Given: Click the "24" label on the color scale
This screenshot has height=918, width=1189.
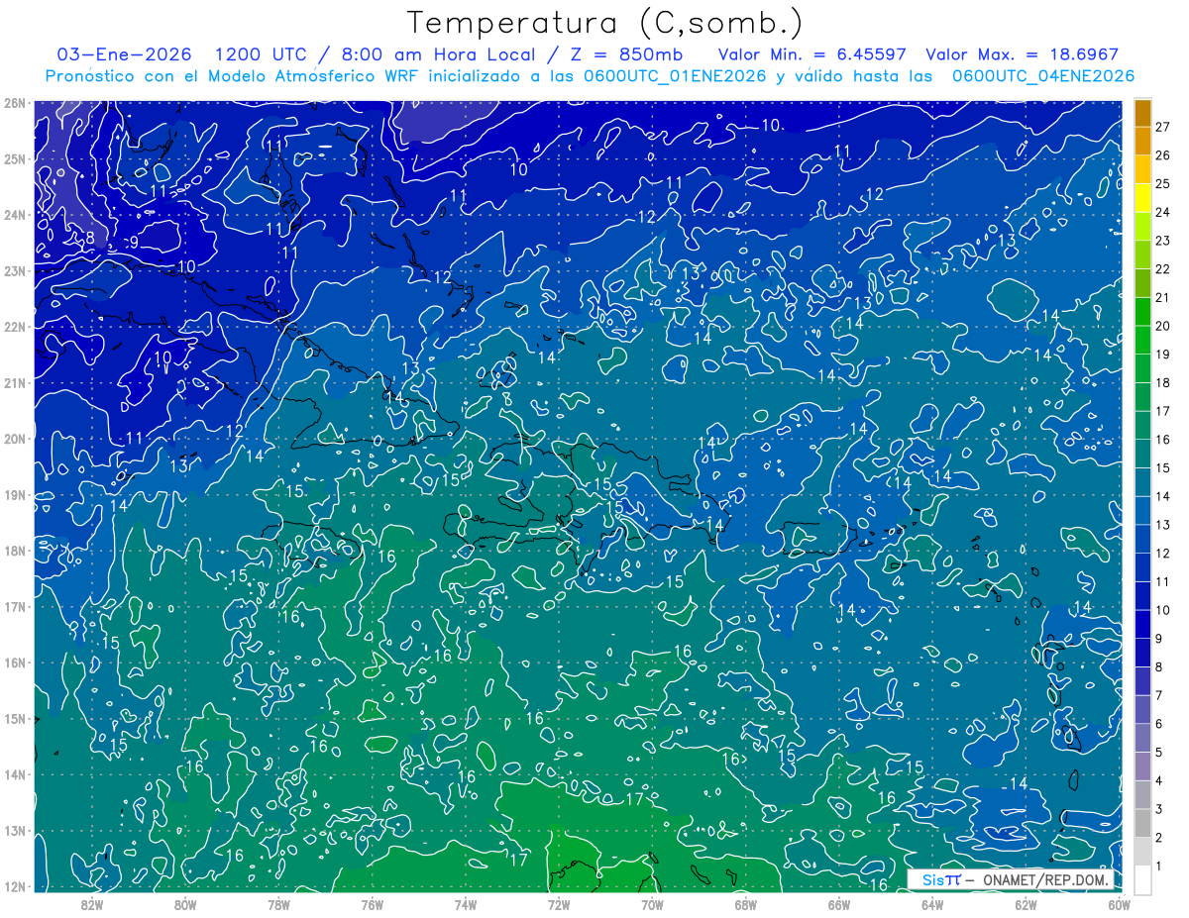Looking at the screenshot, I should (1163, 212).
